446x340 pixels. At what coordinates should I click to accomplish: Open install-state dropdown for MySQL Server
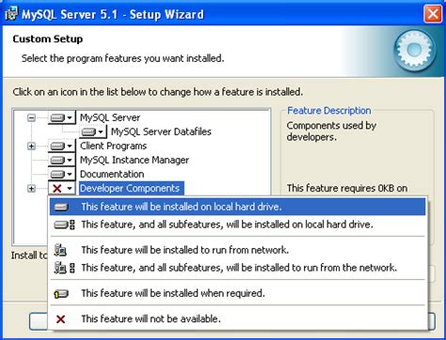click(x=62, y=117)
